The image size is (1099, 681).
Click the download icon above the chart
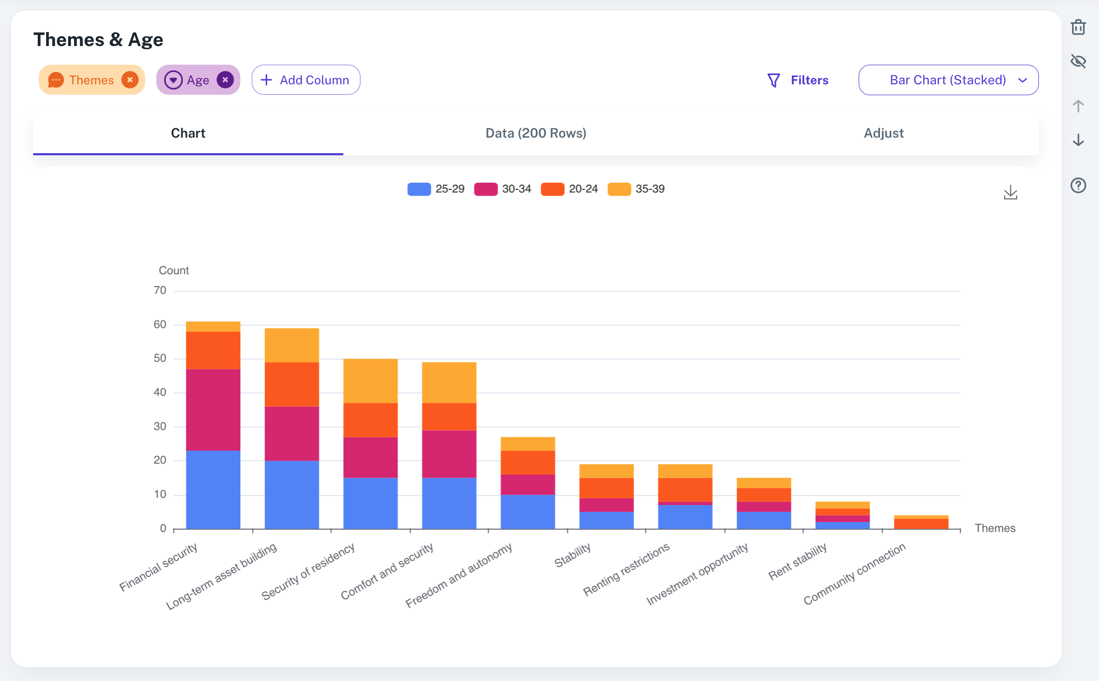(x=1010, y=192)
